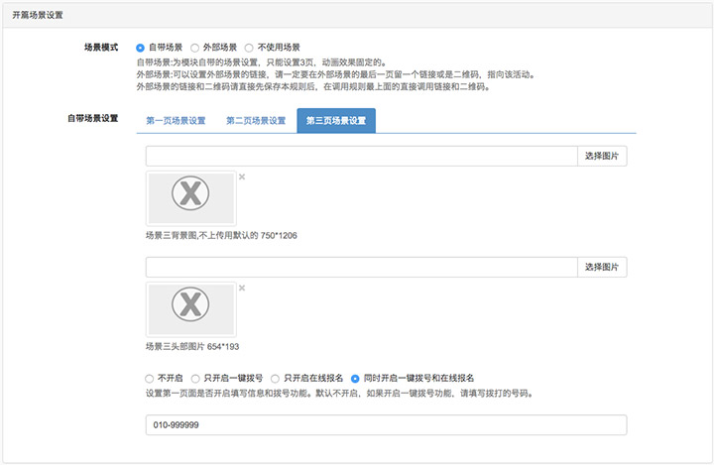714x465 pixels.
Task: Click the header image path input field
Action: (362, 268)
